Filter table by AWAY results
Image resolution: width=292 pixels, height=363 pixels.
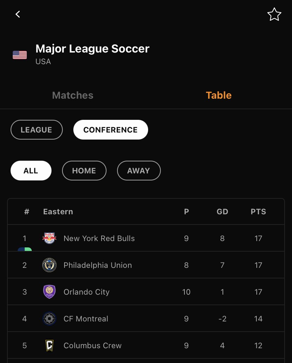[139, 171]
